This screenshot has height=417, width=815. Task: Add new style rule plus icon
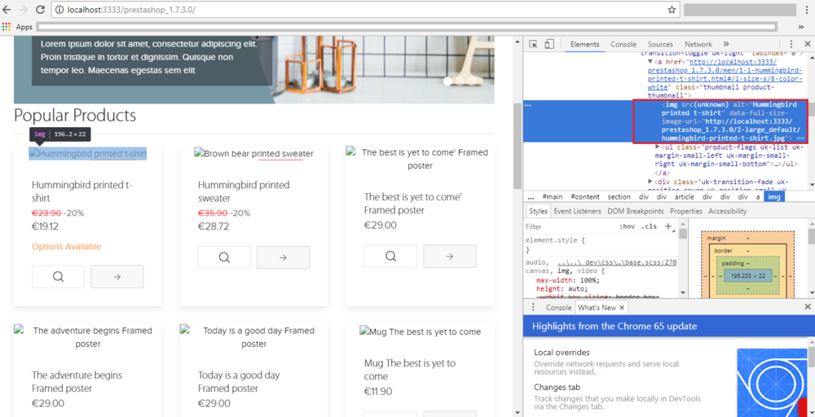[668, 226]
